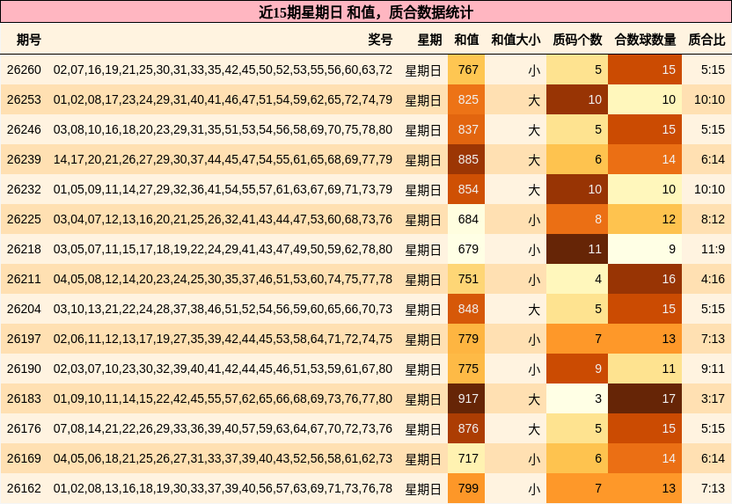Click 星期日 in row 26204
732x504 pixels.
(423, 309)
